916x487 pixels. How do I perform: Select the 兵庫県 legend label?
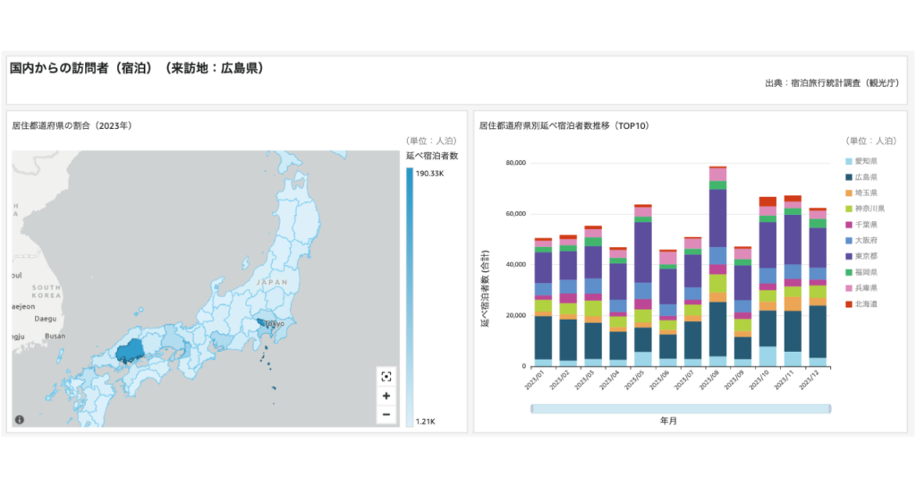(x=866, y=287)
